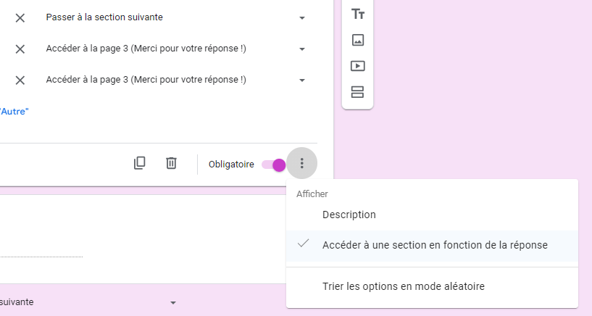
Task: Remove the "Passer à la section suivante" option
Action: [20, 17]
